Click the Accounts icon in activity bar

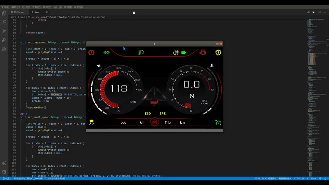pos(4,163)
